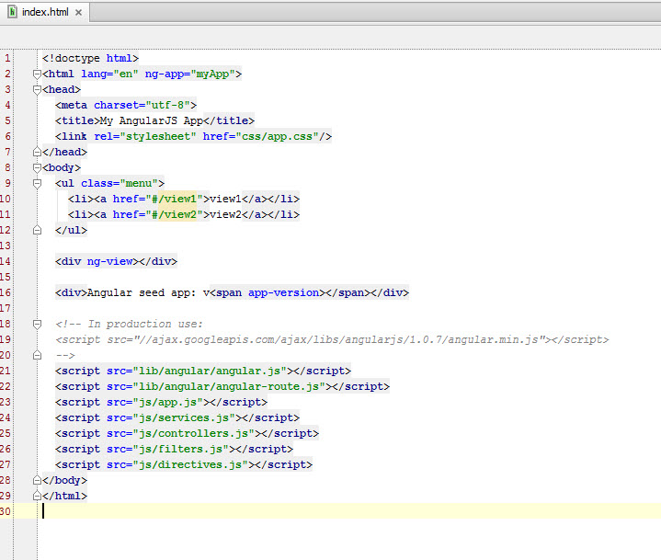This screenshot has width=661, height=560.
Task: Click line number 5 in gutter
Action: pos(7,120)
